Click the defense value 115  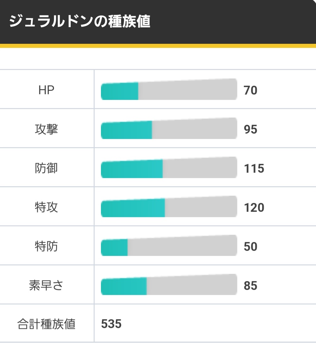[x=254, y=168]
